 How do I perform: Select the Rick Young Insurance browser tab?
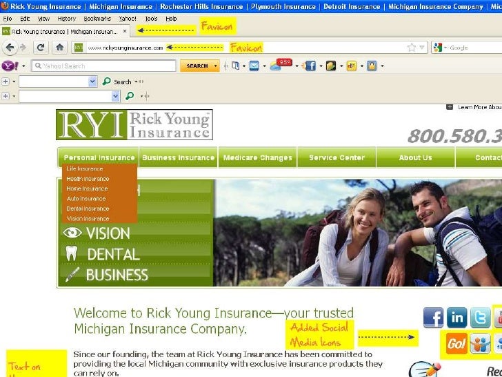tap(65, 31)
